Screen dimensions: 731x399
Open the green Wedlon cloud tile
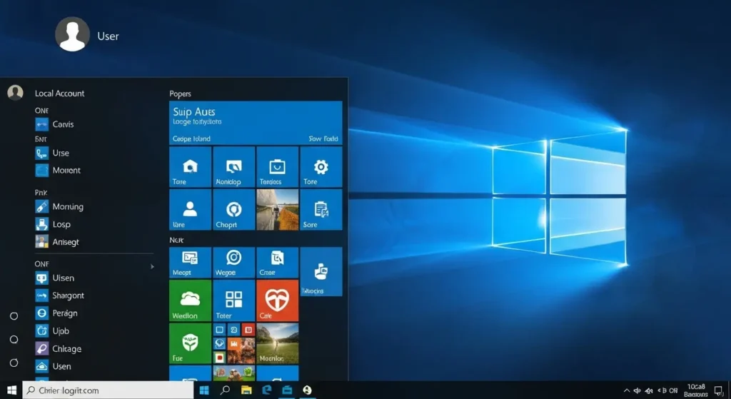click(190, 300)
